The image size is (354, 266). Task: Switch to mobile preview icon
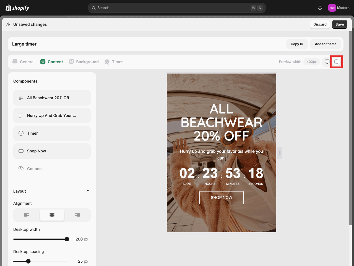coord(336,62)
